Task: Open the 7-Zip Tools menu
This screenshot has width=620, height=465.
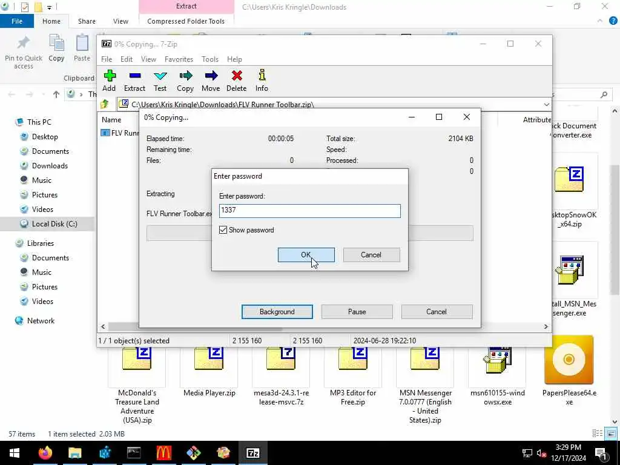Action: 210,59
